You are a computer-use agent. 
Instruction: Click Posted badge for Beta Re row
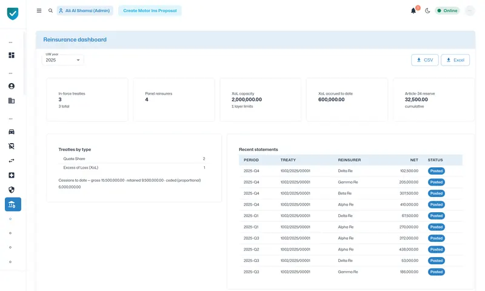point(436,193)
